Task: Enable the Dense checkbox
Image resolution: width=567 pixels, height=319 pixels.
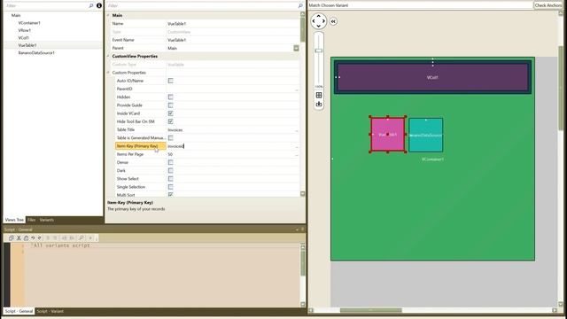Action: [x=171, y=162]
